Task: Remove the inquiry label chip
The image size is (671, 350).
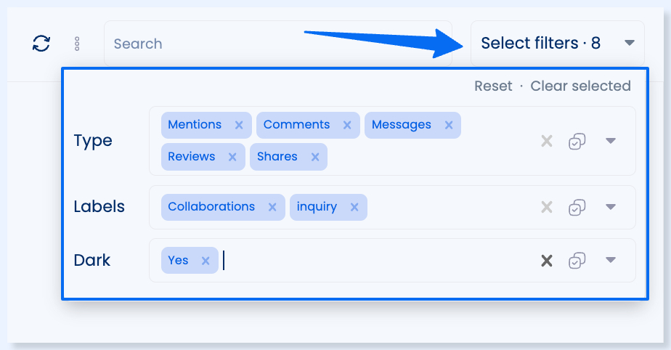Action: [354, 207]
